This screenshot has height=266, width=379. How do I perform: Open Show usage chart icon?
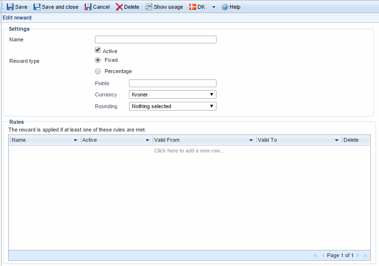coord(149,7)
